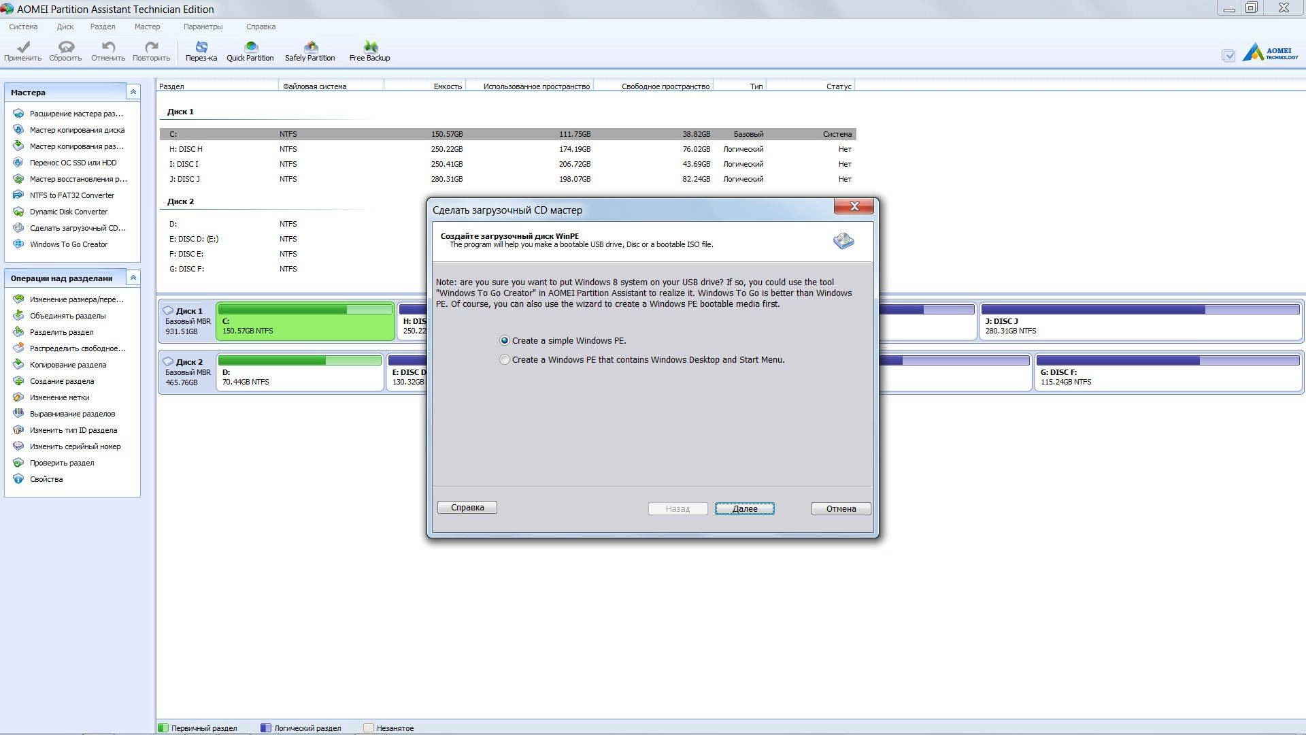Open Расширение мастера раздела wizard
This screenshot has height=735, width=1306.
click(70, 114)
